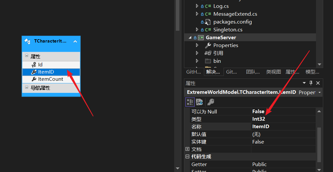Click the categorized view icon in Properties toolbar
Screen dimensions: 333x172
(x=190, y=102)
